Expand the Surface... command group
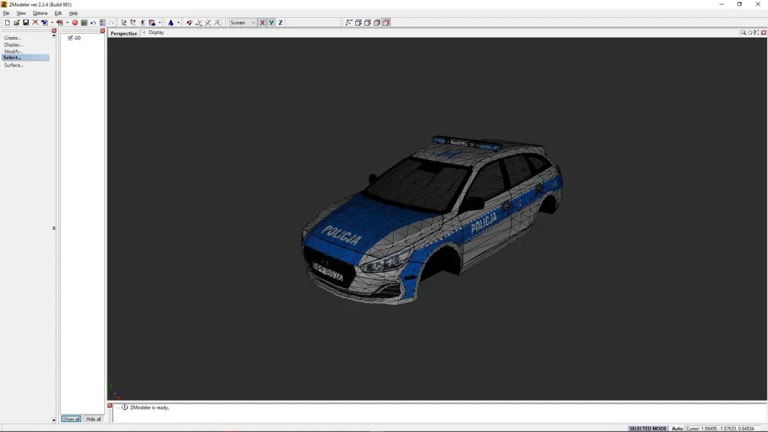Image resolution: width=768 pixels, height=432 pixels. click(x=14, y=65)
